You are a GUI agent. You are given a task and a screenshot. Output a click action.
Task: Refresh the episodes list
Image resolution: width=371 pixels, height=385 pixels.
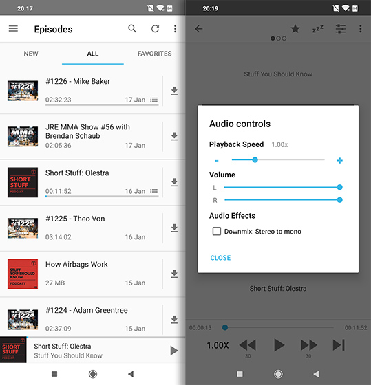tap(155, 29)
